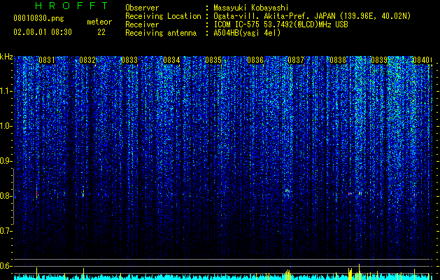This screenshot has height=280, width=440.
Task: Click the 0.9 kHz axis label
Action: [x=6, y=161]
